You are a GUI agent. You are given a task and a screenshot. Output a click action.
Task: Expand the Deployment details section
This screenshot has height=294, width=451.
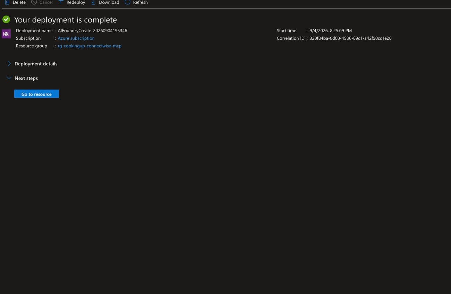(x=32, y=64)
